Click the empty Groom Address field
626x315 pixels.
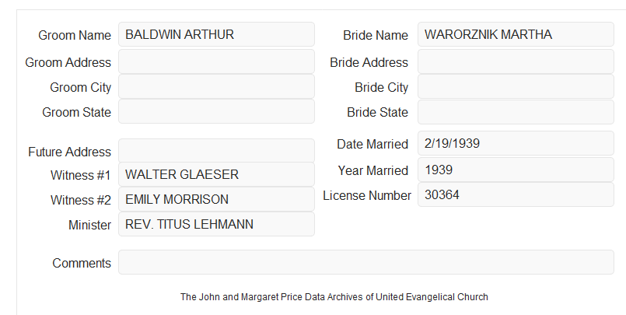click(x=216, y=61)
